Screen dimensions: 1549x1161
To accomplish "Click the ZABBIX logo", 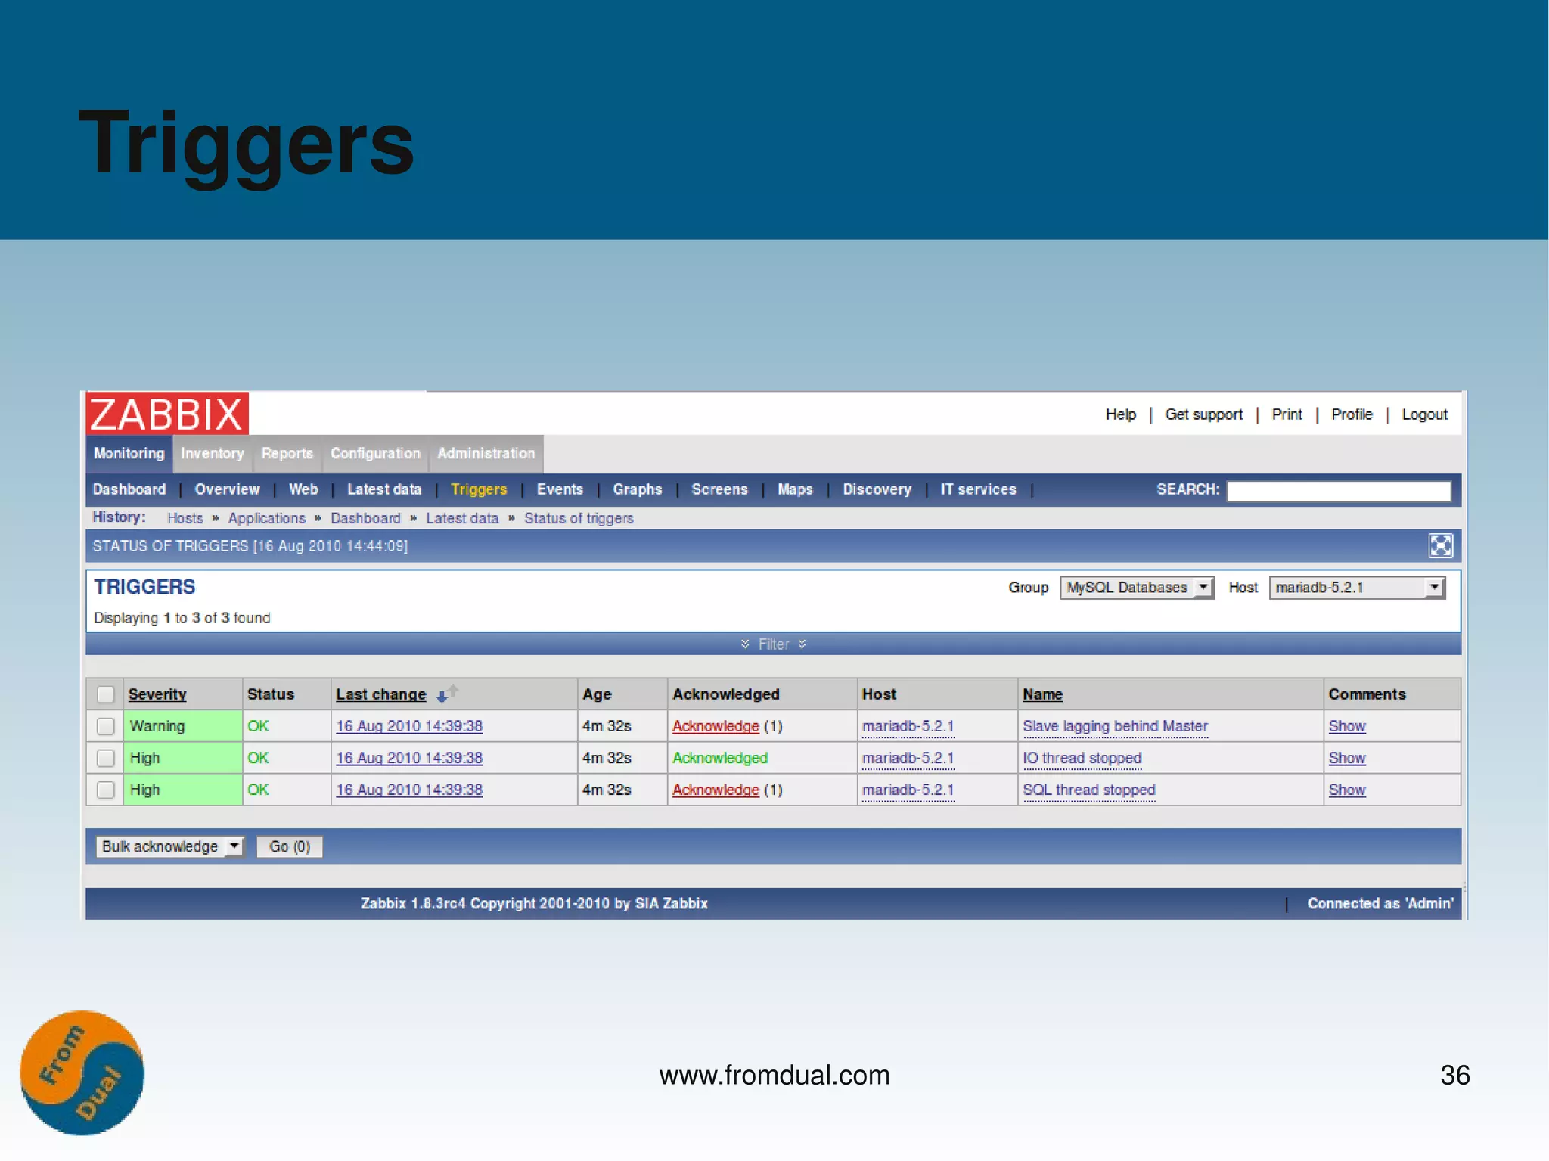I will [x=167, y=414].
